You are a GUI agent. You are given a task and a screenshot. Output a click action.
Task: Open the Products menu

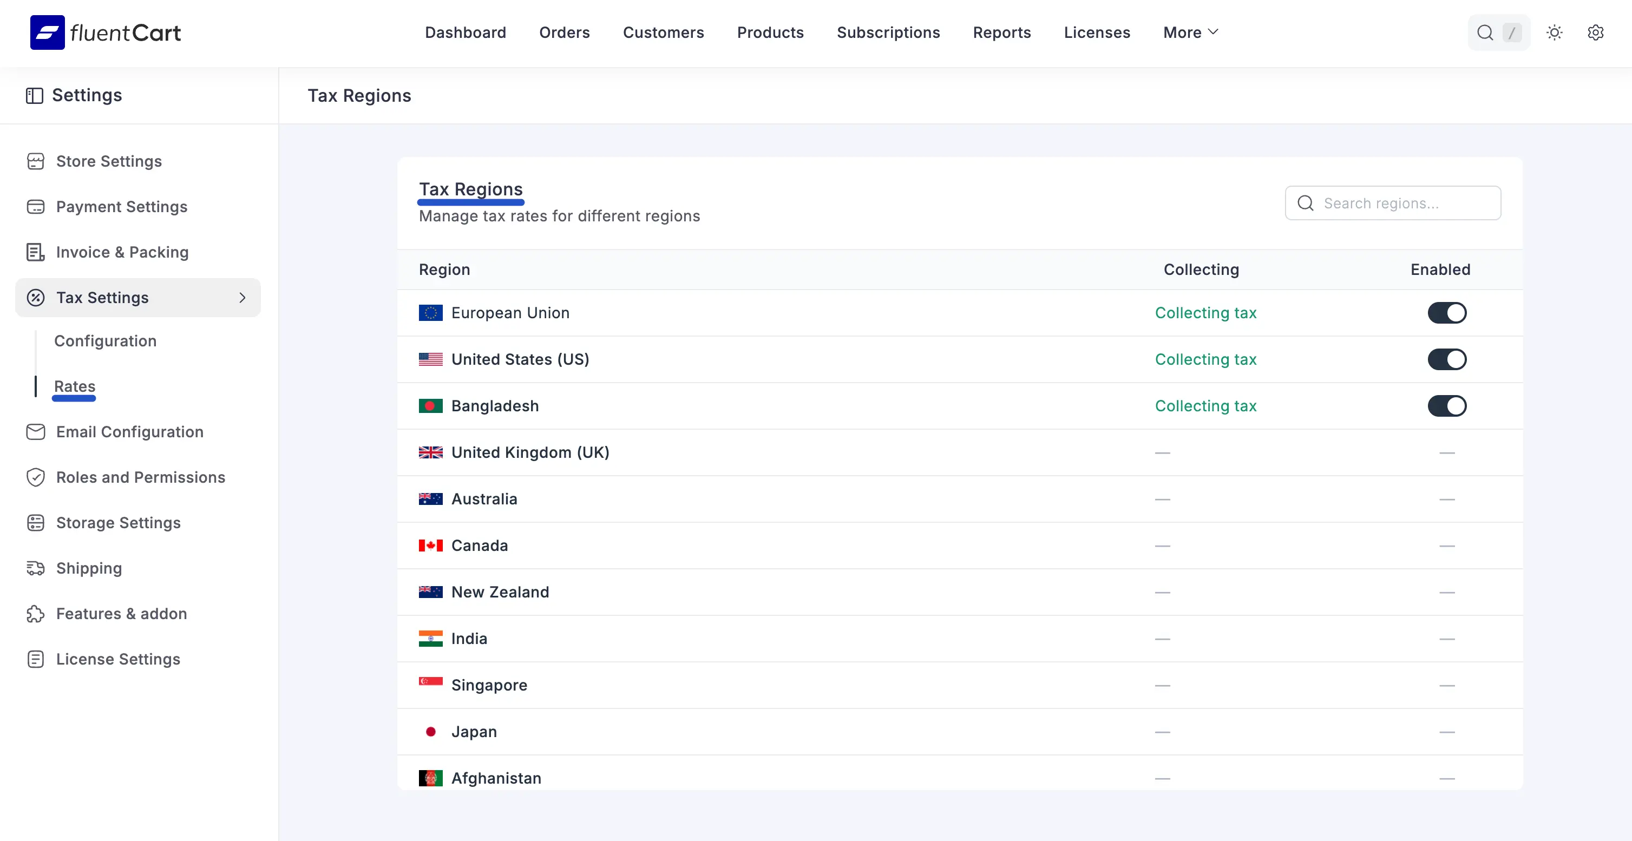[770, 32]
